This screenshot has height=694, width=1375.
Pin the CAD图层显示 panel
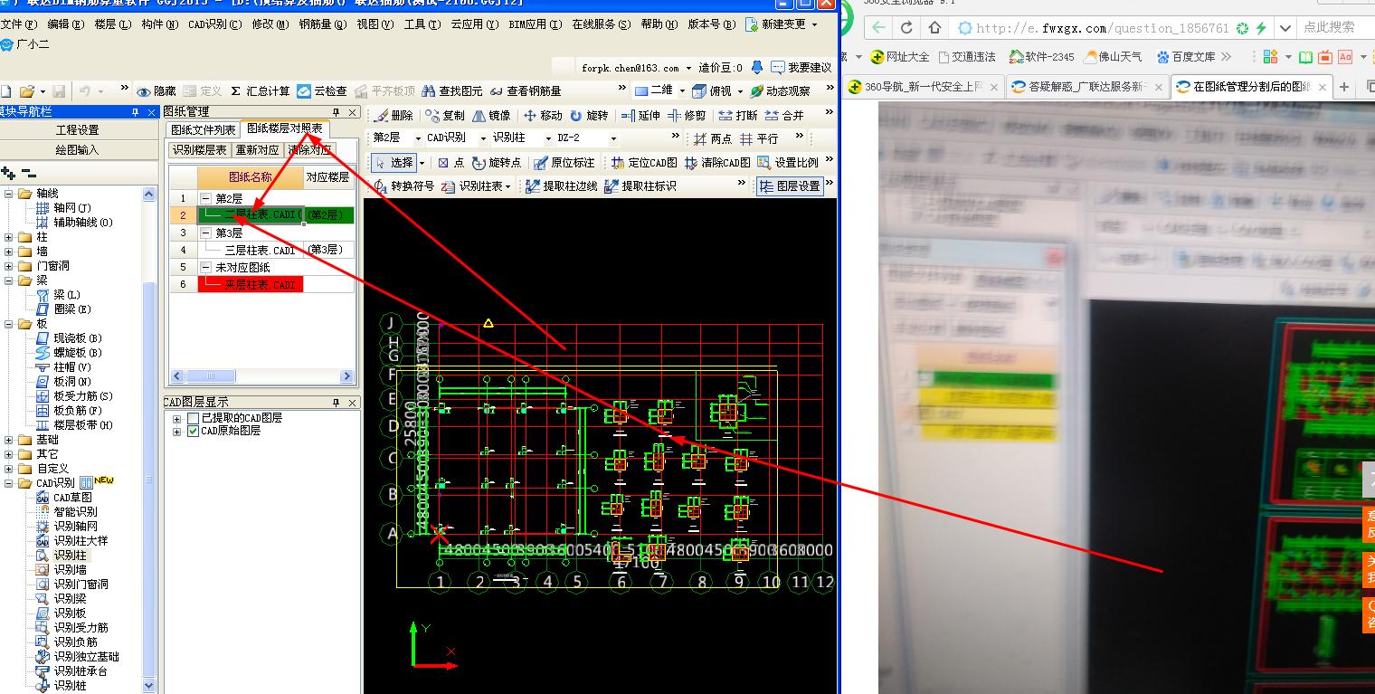coord(336,403)
